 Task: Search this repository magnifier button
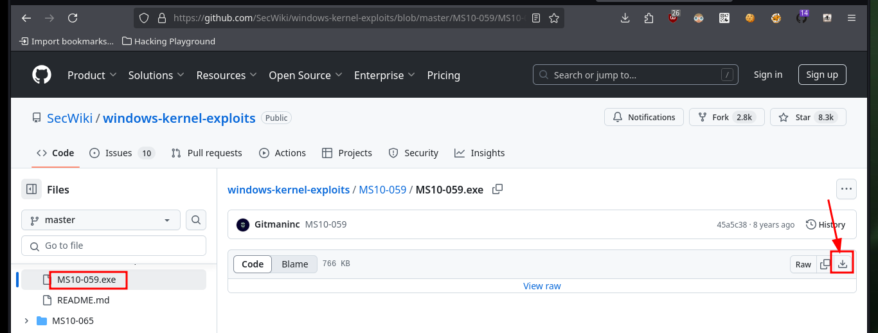click(x=196, y=220)
